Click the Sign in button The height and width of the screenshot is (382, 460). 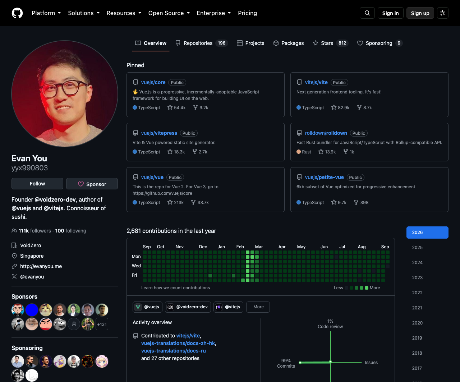coord(391,13)
